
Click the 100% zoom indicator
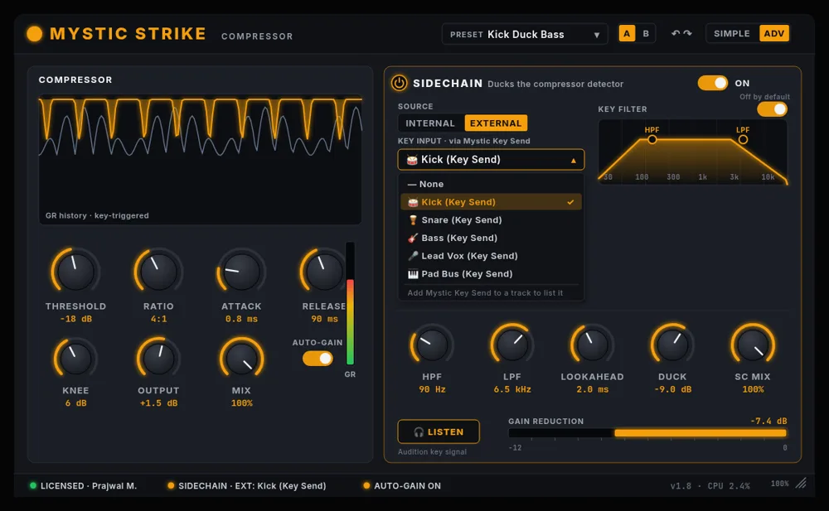pos(779,484)
